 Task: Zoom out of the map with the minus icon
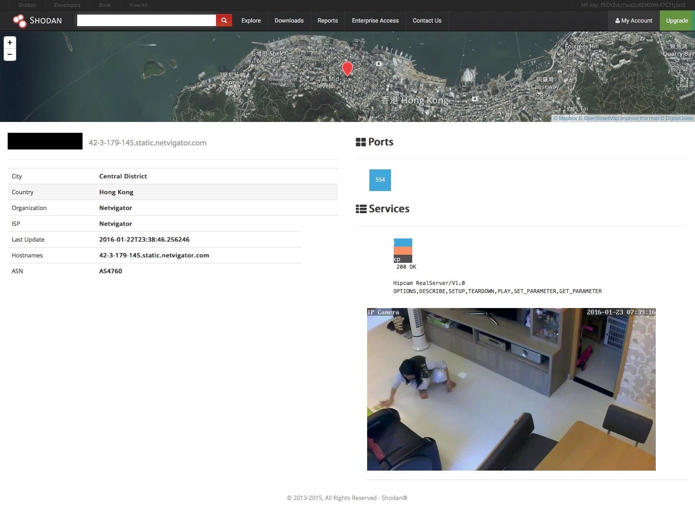10,54
